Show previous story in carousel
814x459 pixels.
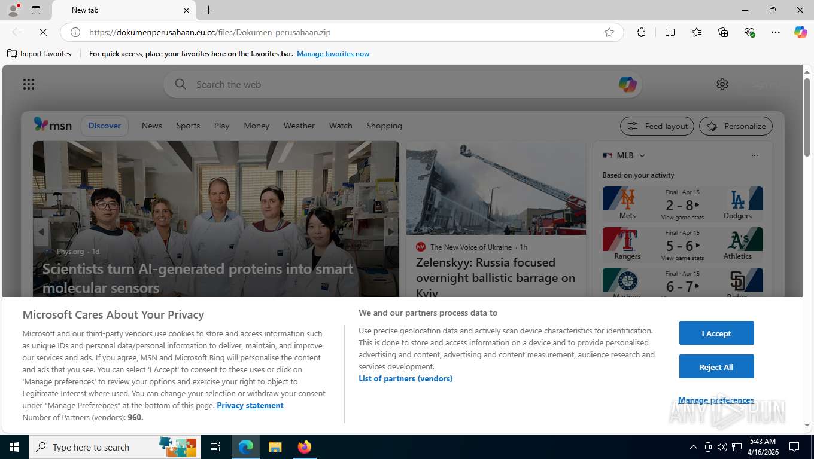(x=41, y=232)
